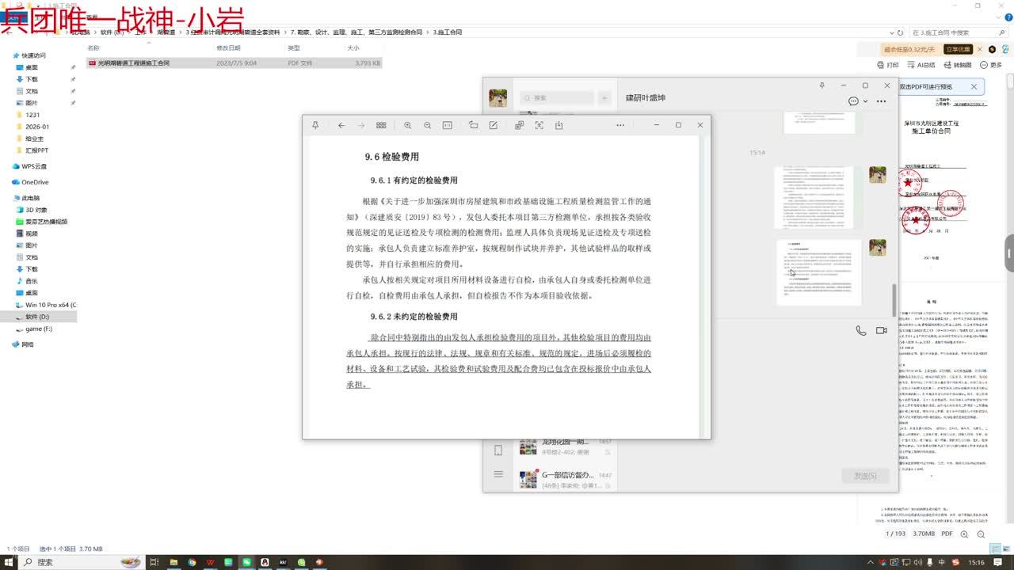Pin the WeChat chat window on top
Screen dimensions: 1014x570
pyautogui.click(x=821, y=85)
